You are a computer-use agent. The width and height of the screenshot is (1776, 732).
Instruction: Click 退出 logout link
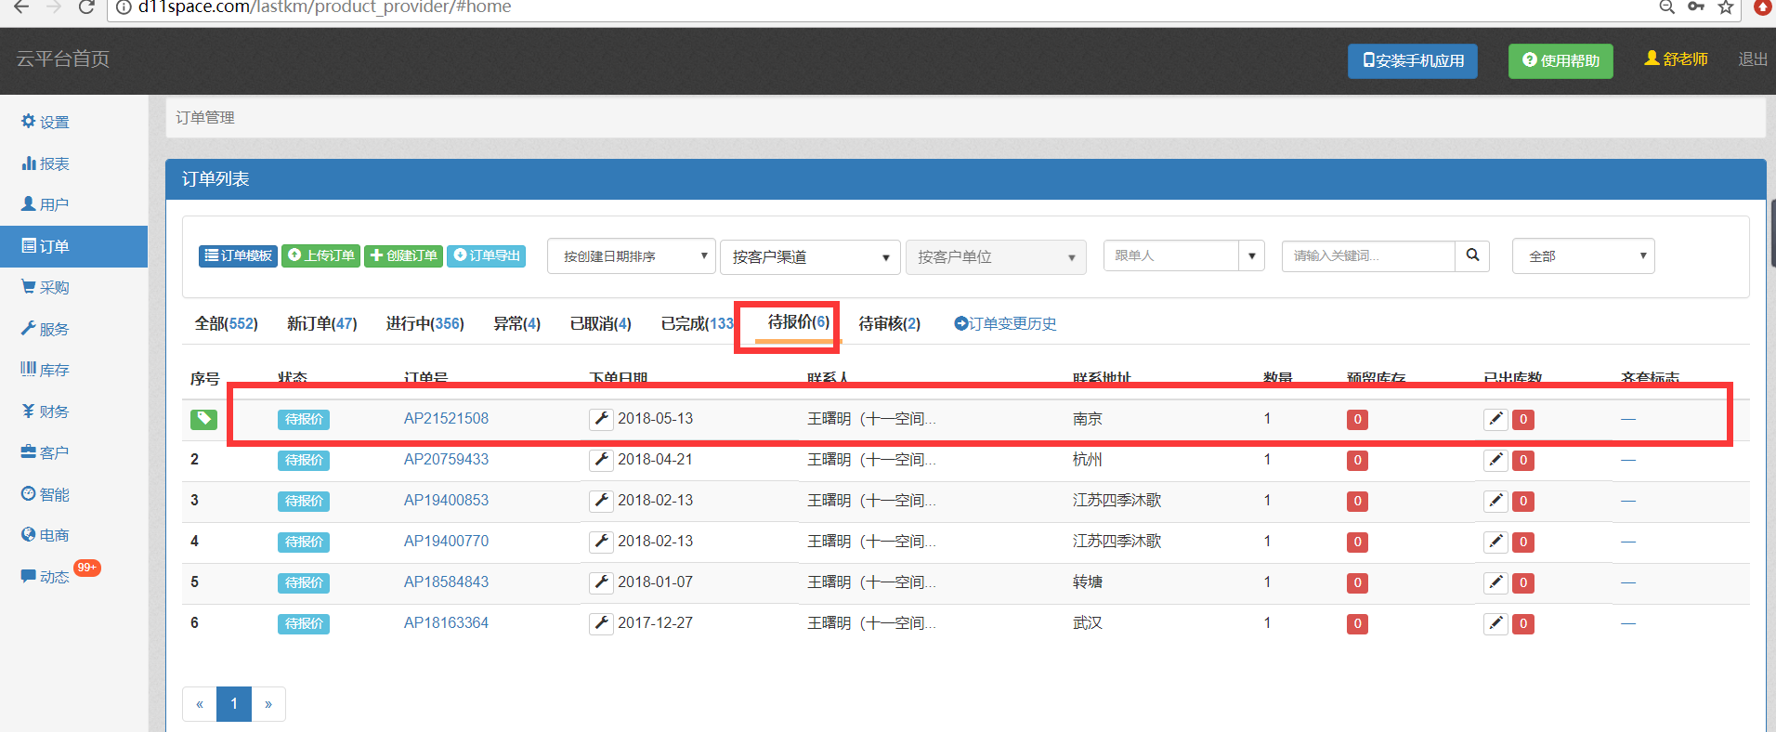click(x=1753, y=59)
